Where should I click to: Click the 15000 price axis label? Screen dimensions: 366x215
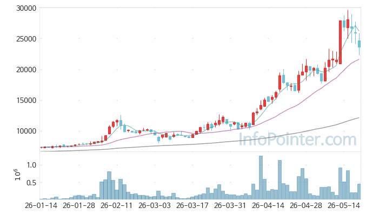(x=26, y=100)
